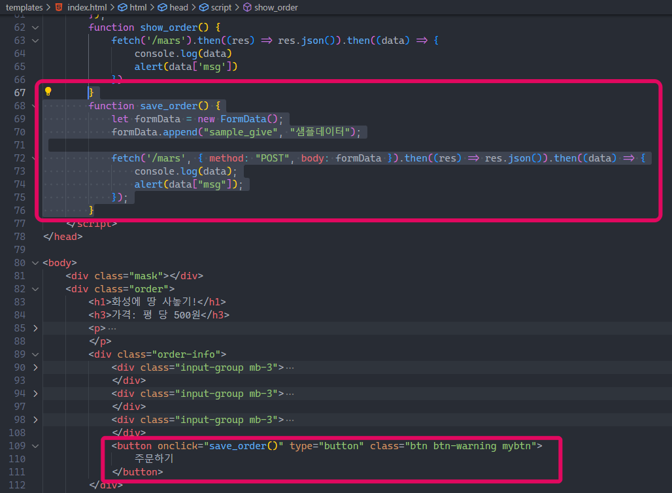
Task: Click closing </head> tag
Action: pos(63,237)
